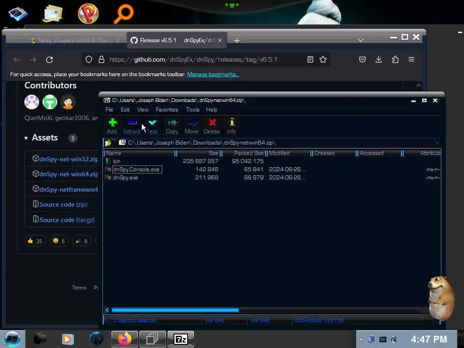Open the Terms link in GitHub footer

(79, 288)
